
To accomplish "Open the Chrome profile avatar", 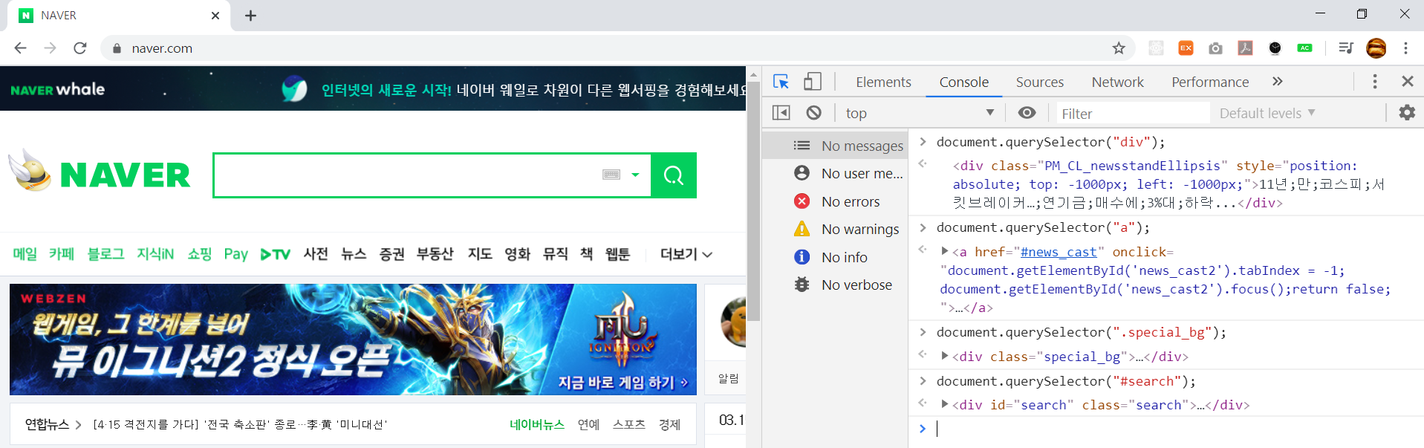I will [1376, 48].
